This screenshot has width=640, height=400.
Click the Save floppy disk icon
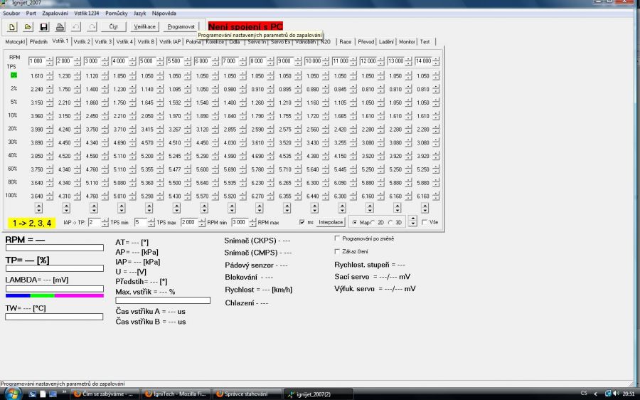pos(44,27)
